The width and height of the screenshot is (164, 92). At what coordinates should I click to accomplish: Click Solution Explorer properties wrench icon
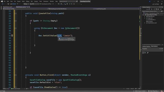(161, 9)
